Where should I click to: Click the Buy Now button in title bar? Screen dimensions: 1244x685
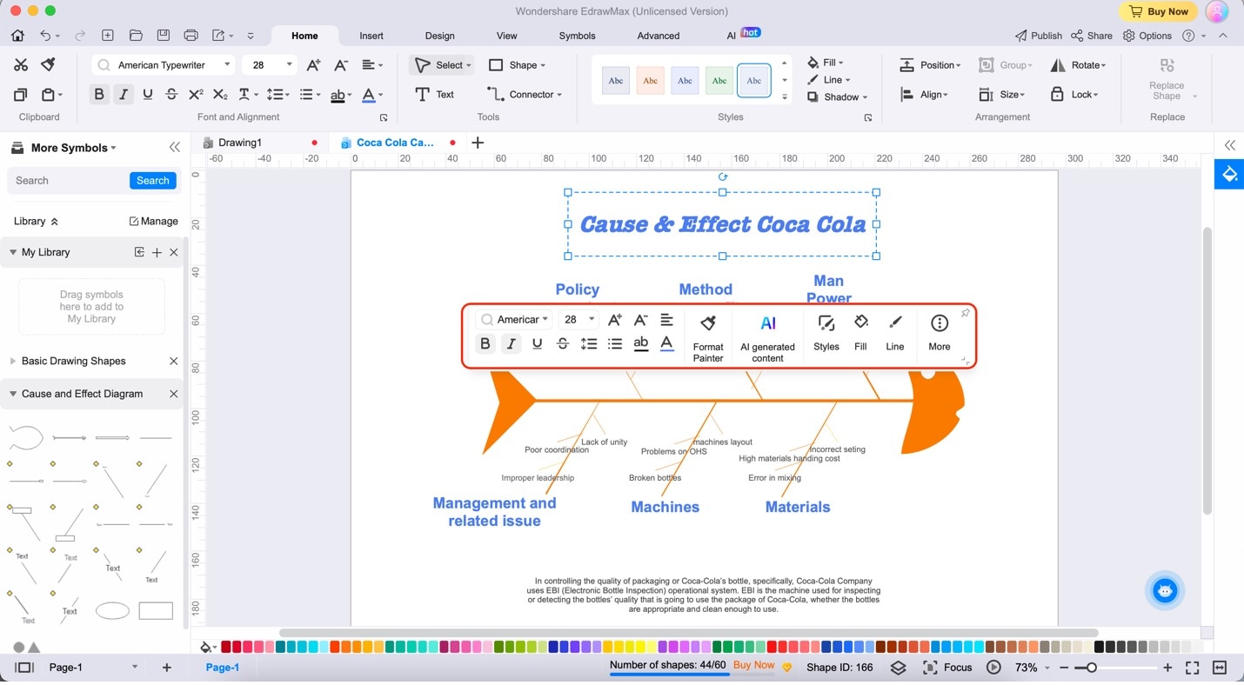click(x=1158, y=11)
